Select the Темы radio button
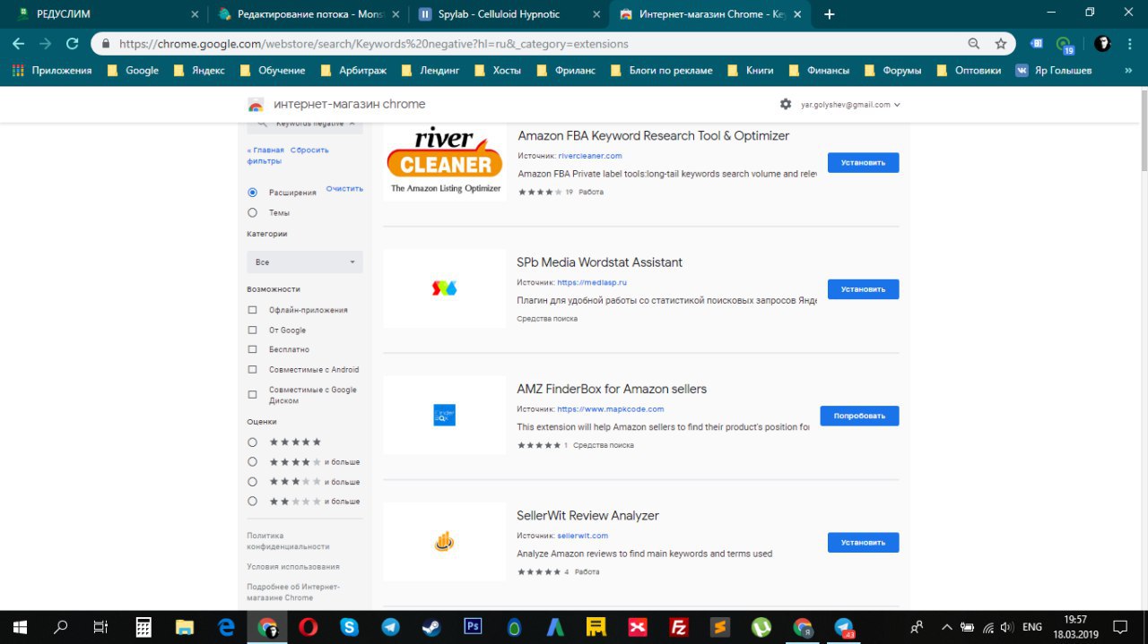This screenshot has height=644, width=1148. coord(252,213)
